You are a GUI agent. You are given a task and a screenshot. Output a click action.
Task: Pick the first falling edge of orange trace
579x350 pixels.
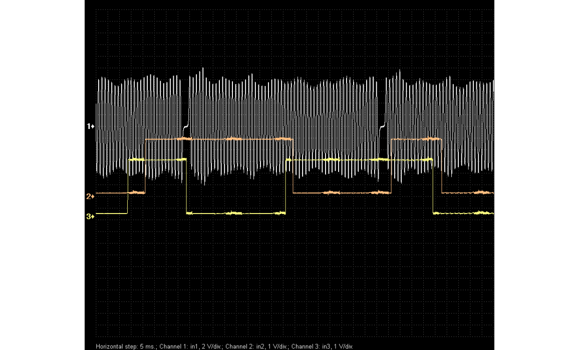tap(293, 165)
